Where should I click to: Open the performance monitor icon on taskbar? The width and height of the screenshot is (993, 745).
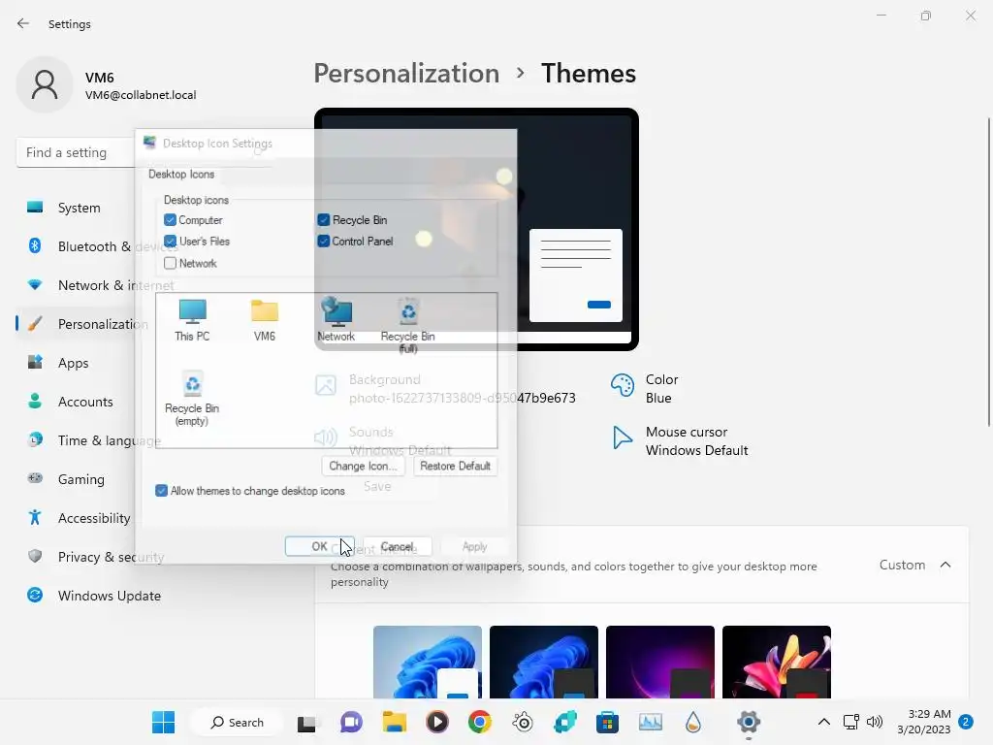pyautogui.click(x=651, y=722)
